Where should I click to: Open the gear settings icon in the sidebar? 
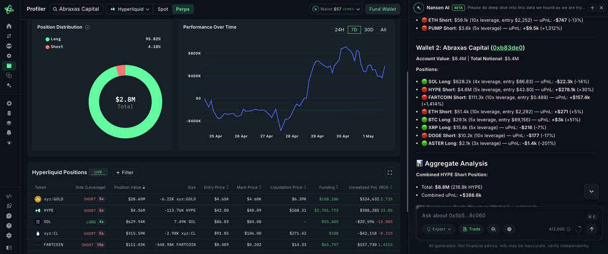point(9,235)
